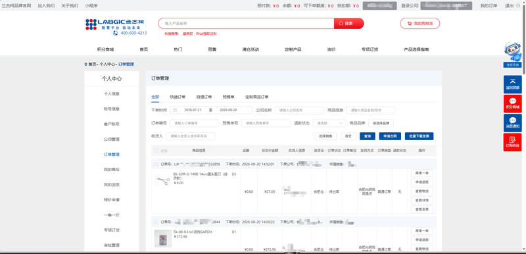Viewport: 526px width, 254px height.
Task: Open the 兰杰柯品牌官网 link
Action: [16, 6]
